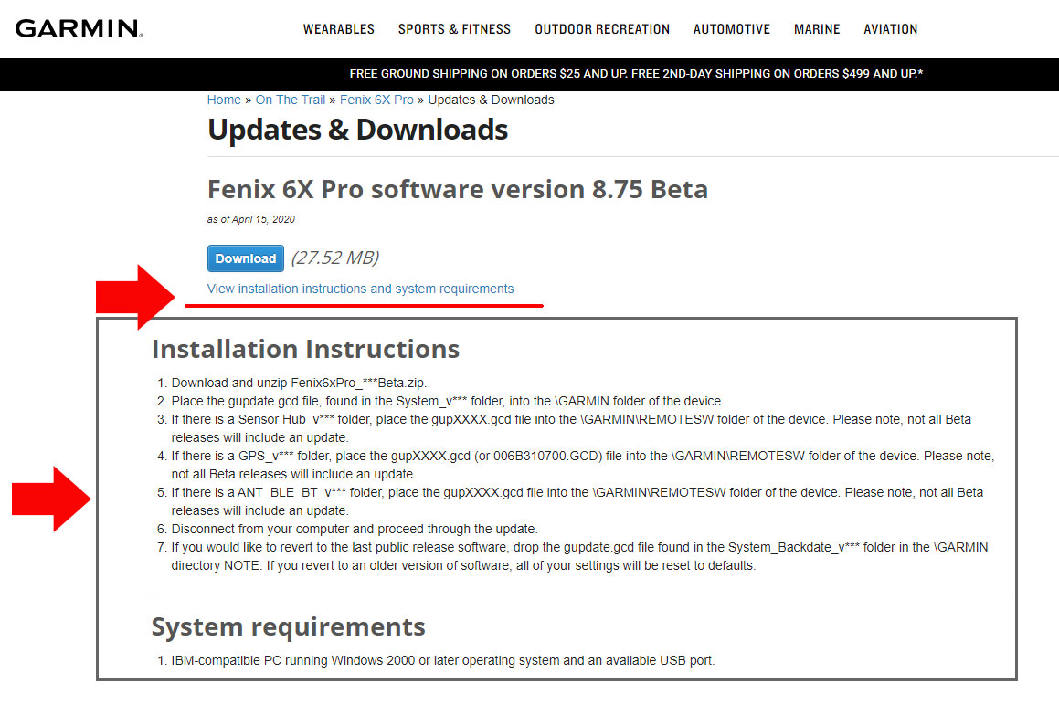Open the Sports & Fitness menu
The height and width of the screenshot is (715, 1059).
[x=454, y=29]
